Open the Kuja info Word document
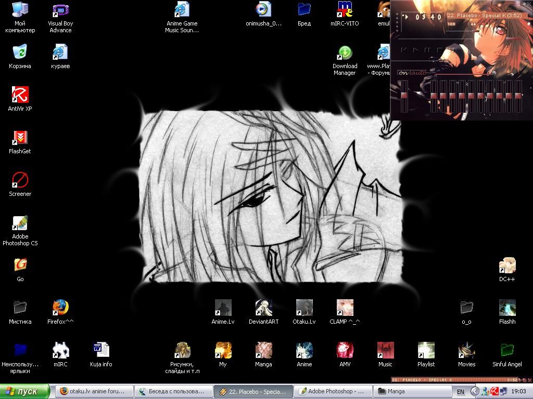 (x=101, y=355)
